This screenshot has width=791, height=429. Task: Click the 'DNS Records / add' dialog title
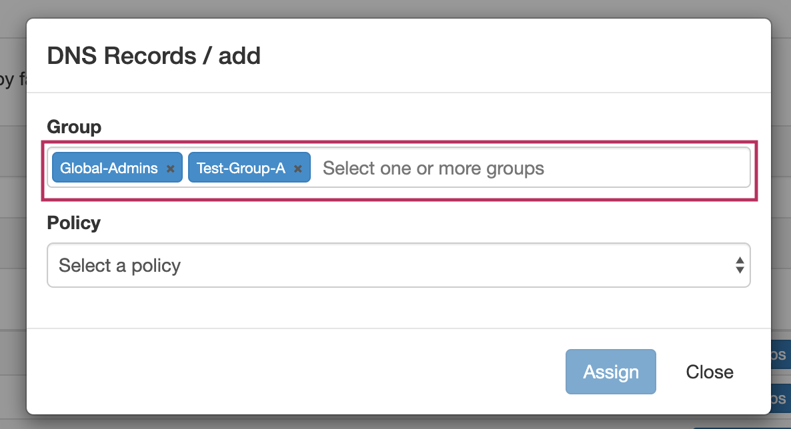pyautogui.click(x=153, y=56)
